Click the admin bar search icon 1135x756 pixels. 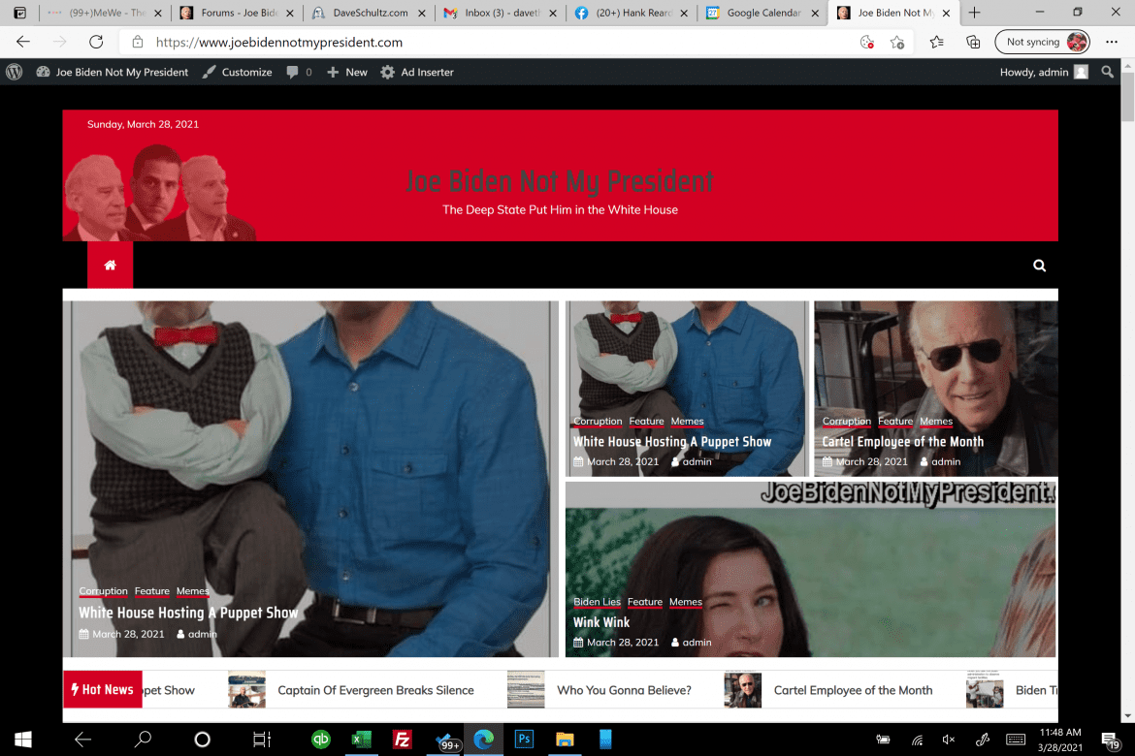pos(1107,72)
